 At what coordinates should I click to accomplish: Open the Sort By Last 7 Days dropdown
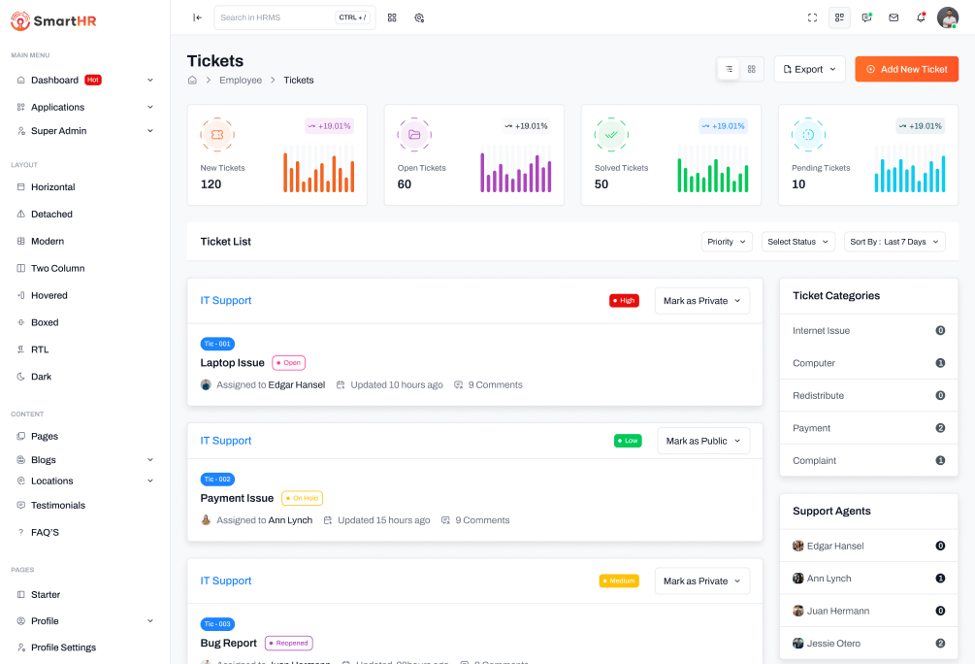[x=894, y=242]
